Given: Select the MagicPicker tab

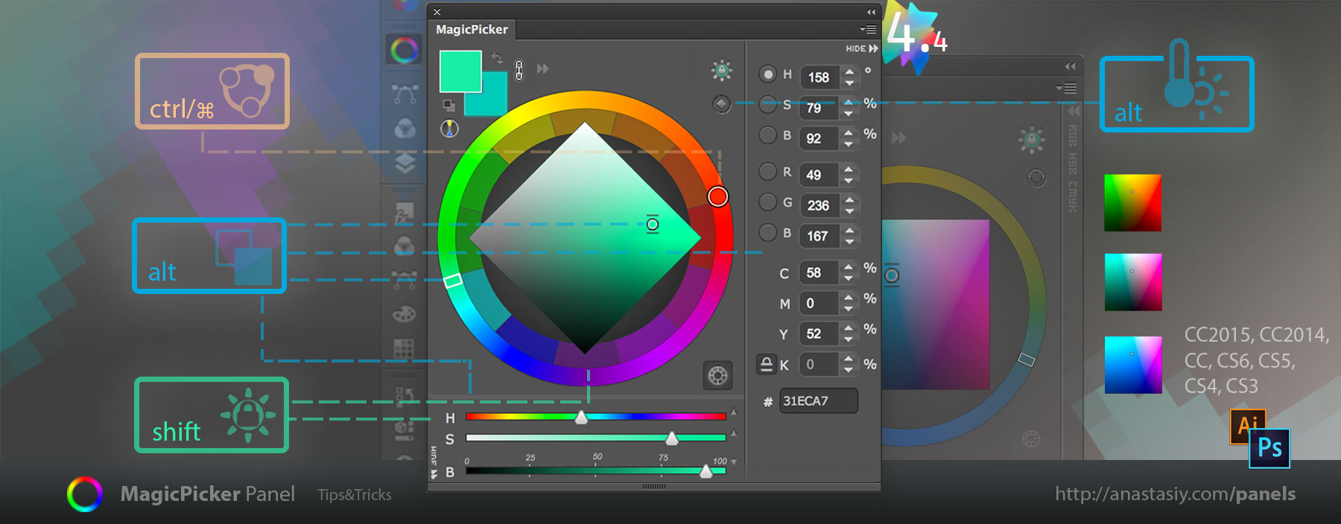Looking at the screenshot, I should [x=472, y=30].
